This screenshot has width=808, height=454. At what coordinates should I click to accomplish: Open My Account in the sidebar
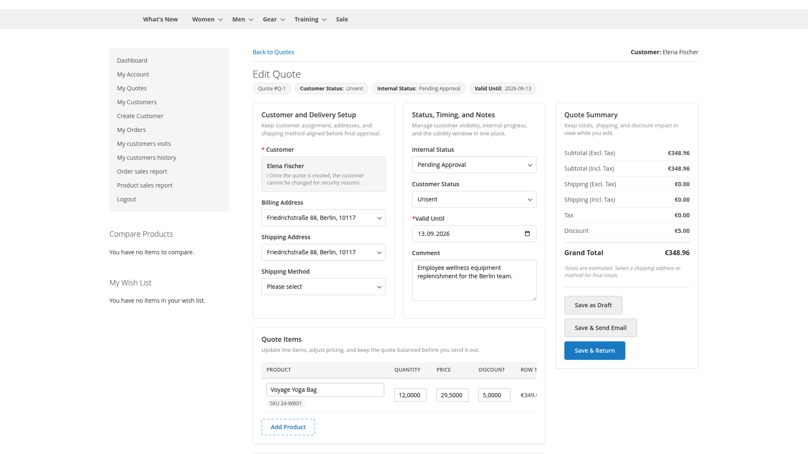click(x=133, y=74)
